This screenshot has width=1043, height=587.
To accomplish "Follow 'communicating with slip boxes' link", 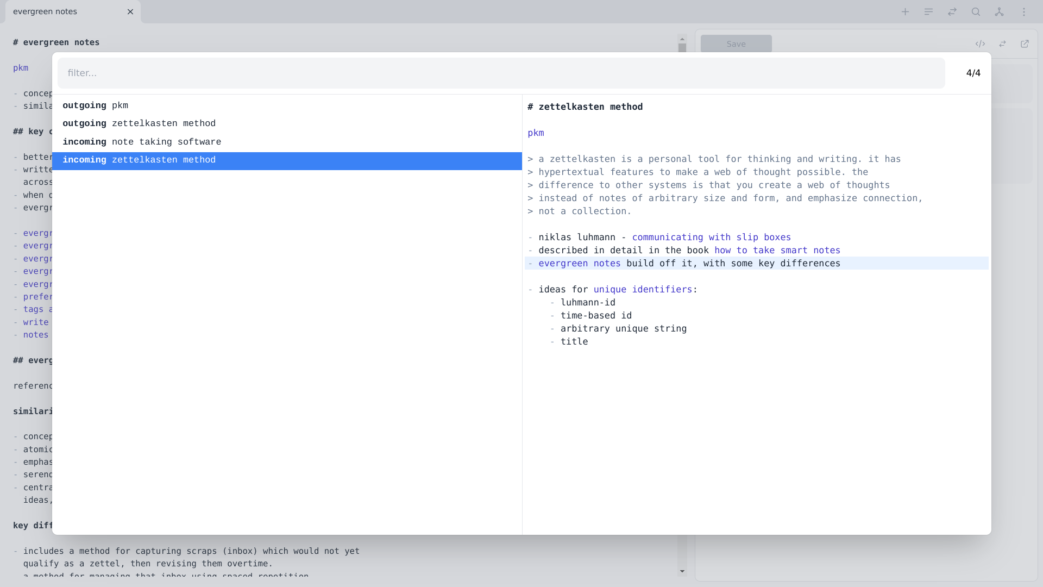I will 711,237.
